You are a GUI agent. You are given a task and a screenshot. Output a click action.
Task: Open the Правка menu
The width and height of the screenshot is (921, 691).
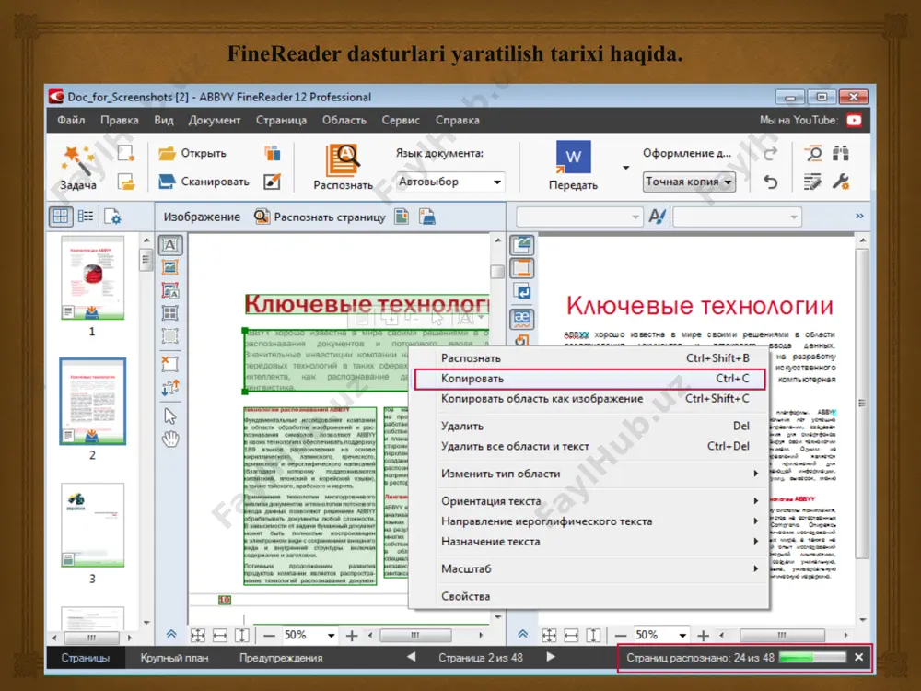pos(119,121)
